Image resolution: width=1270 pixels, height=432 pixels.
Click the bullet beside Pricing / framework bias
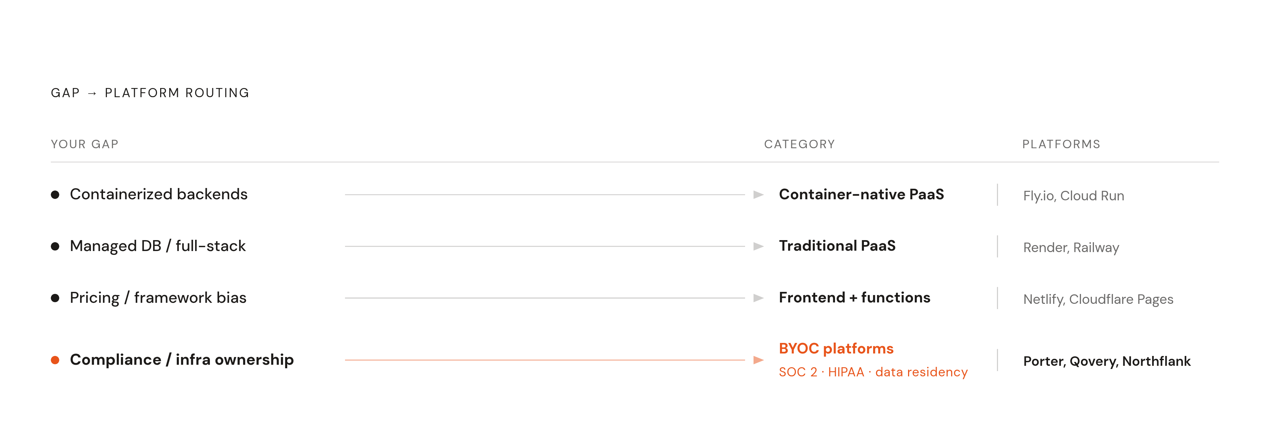click(x=55, y=298)
